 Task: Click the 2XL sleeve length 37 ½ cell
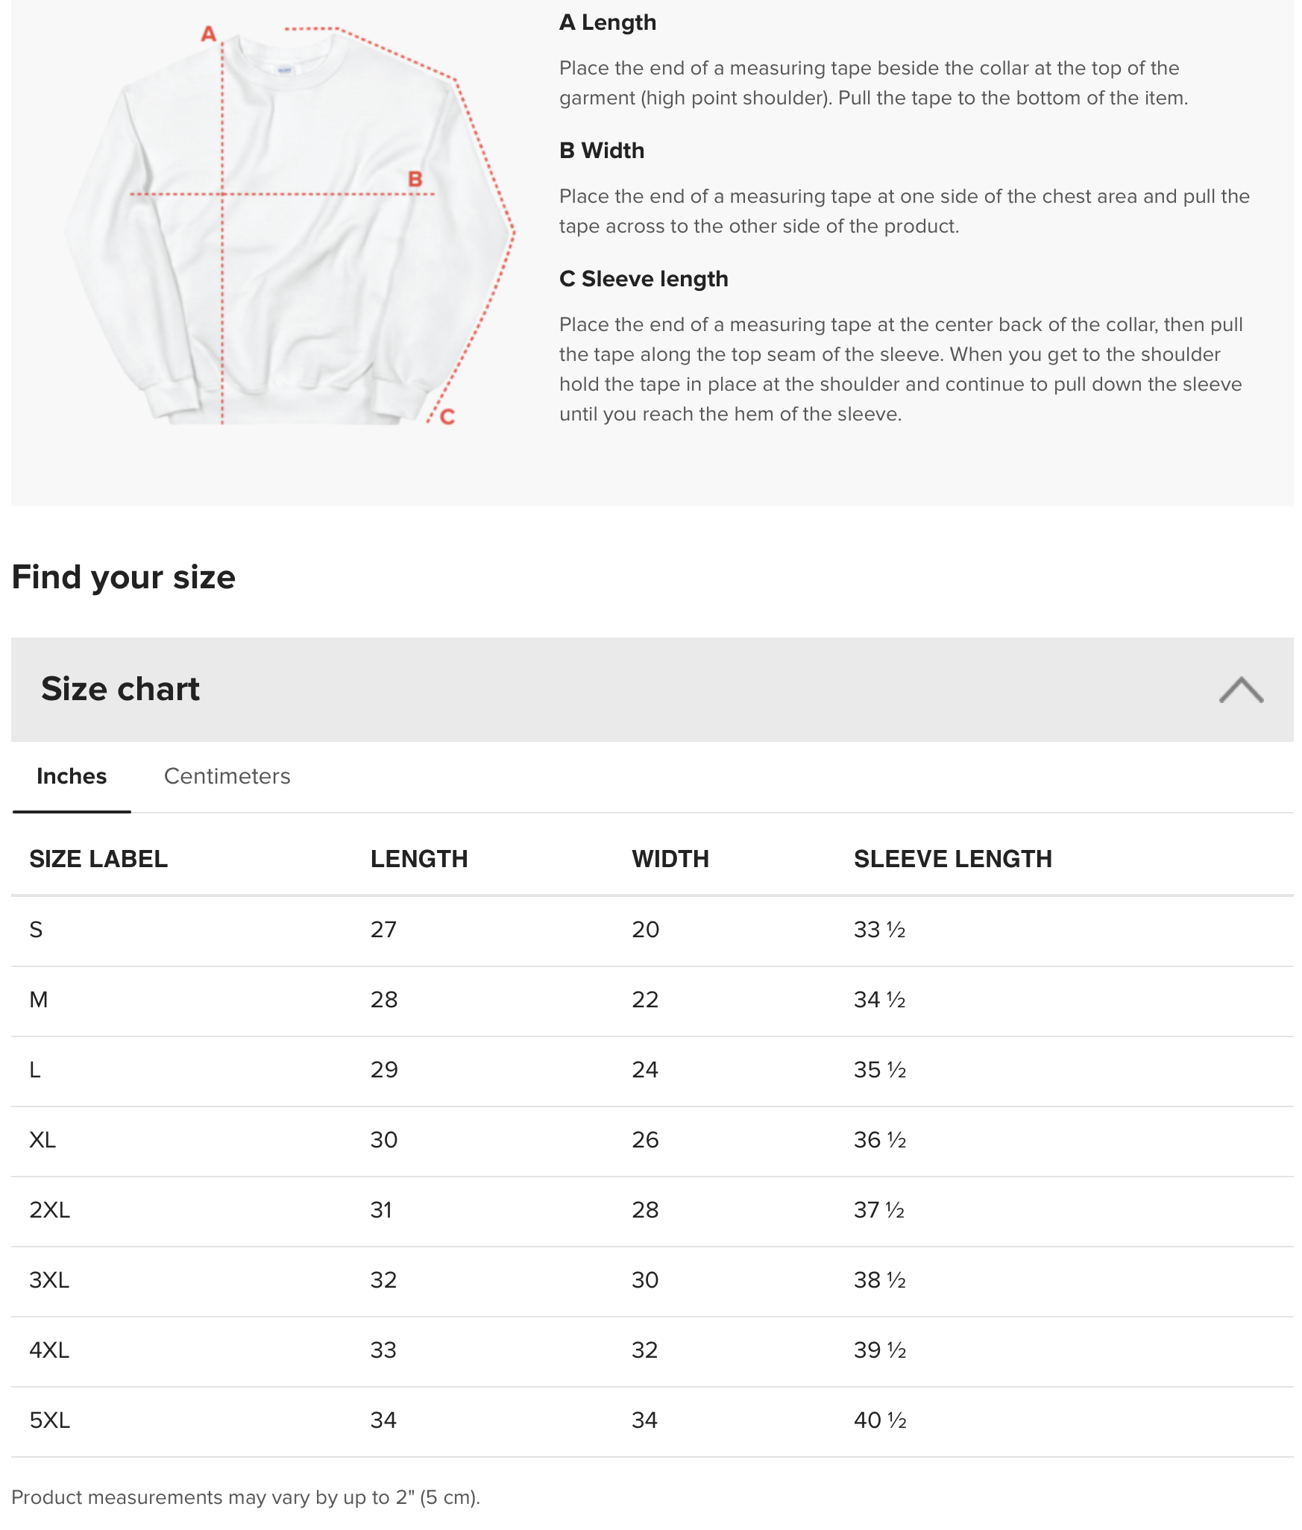click(x=879, y=1210)
